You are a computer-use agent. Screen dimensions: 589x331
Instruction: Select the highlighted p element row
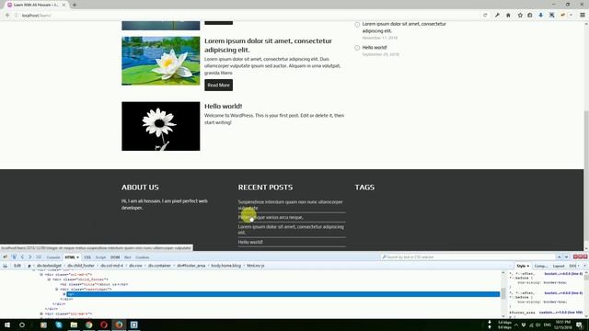283,294
